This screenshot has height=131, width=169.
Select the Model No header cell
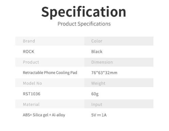(x=50, y=83)
